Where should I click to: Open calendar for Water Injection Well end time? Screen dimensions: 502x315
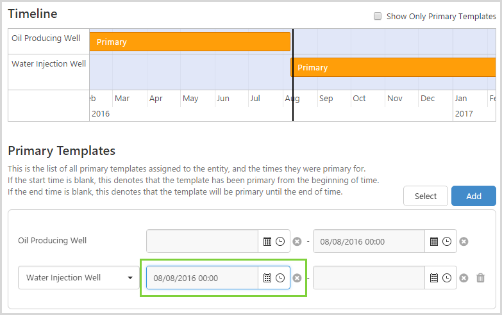434,278
